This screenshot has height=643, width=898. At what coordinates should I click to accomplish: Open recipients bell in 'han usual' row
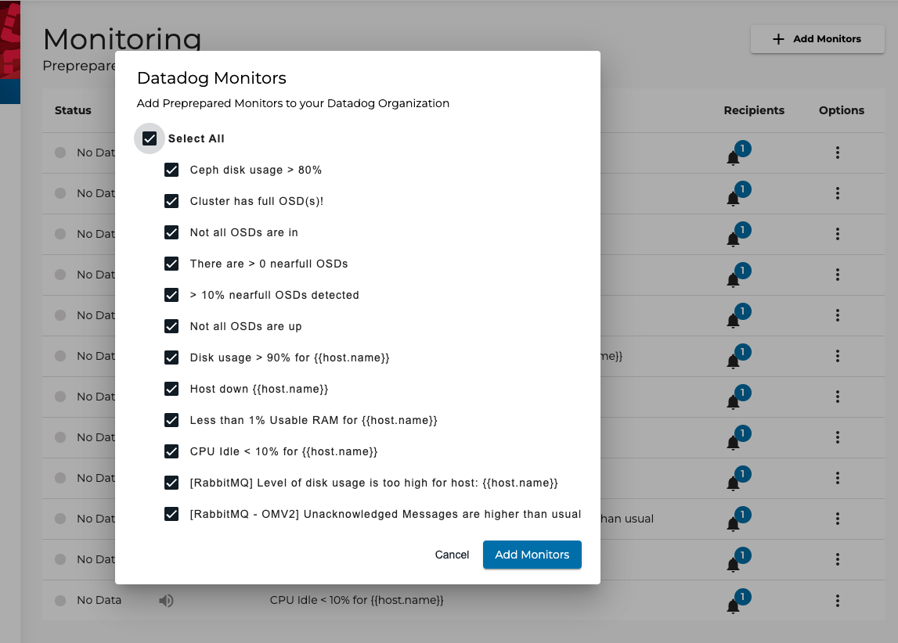click(x=738, y=519)
